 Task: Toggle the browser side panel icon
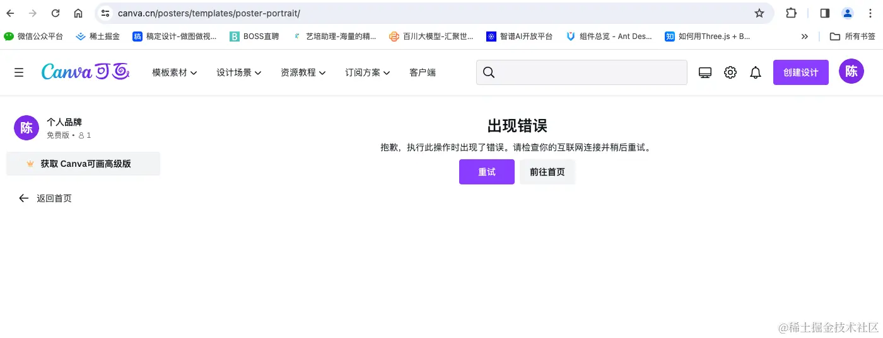click(824, 13)
